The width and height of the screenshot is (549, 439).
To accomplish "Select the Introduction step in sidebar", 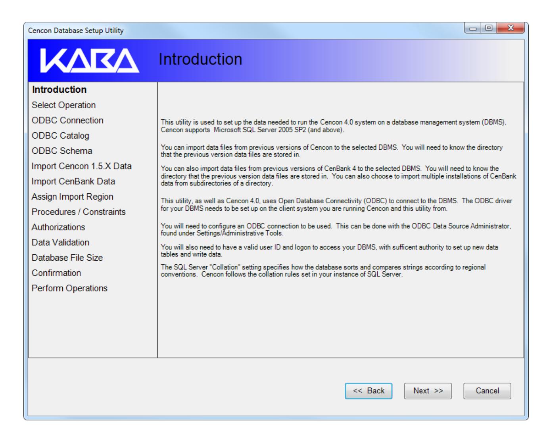I will pos(59,90).
